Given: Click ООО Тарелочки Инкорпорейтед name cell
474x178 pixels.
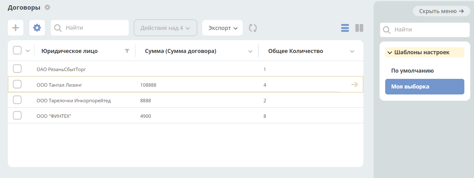Looking at the screenshot, I should click(x=74, y=100).
